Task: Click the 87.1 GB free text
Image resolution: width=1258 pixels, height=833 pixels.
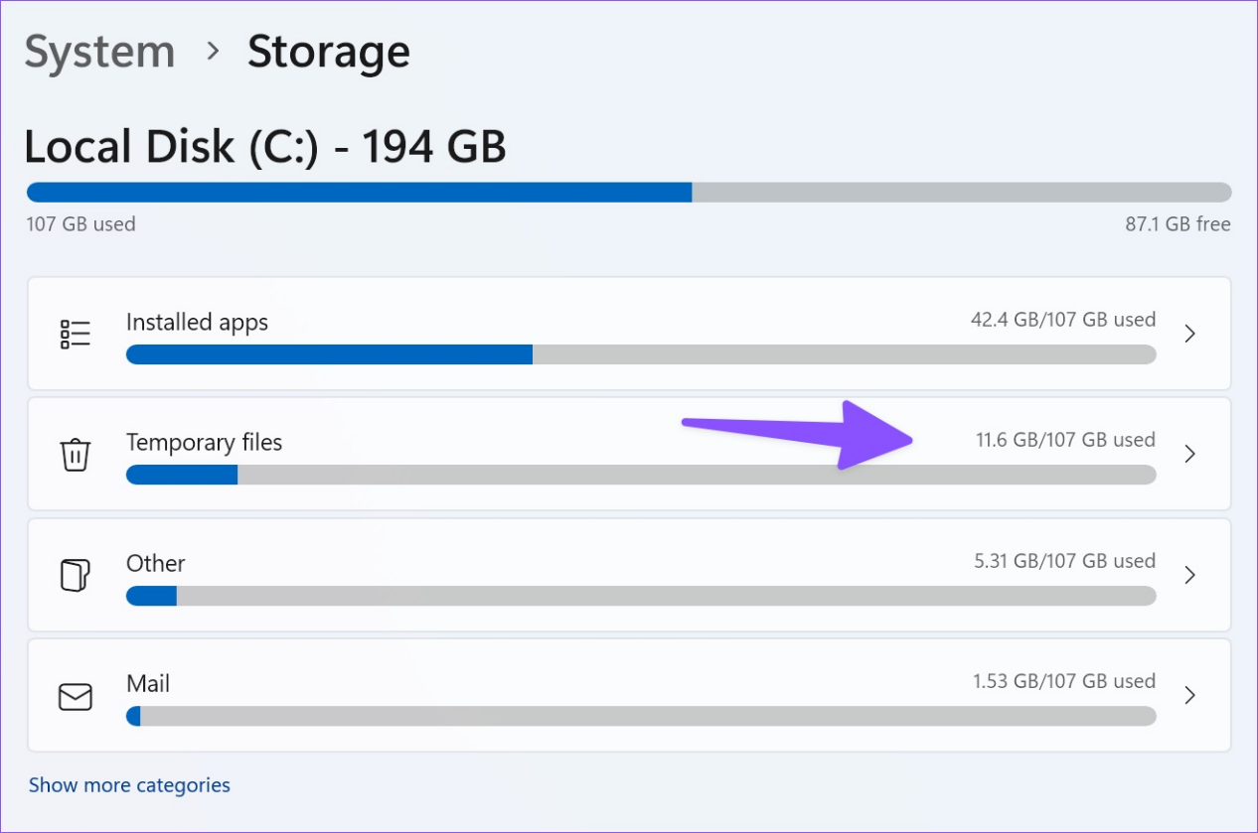Action: [x=1178, y=224]
